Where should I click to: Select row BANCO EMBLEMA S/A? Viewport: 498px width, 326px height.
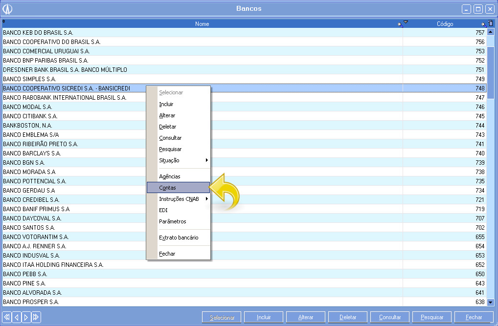click(244, 134)
